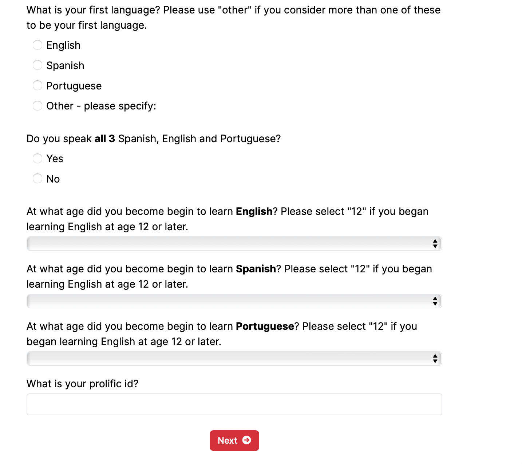Click the "Portuguese" option label text
Viewport: 522px width, 464px height.
74,86
